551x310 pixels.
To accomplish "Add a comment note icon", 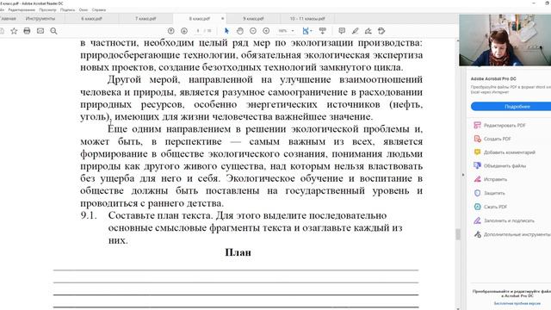I will click(x=342, y=31).
